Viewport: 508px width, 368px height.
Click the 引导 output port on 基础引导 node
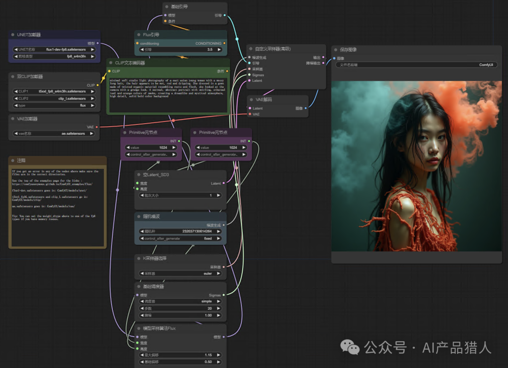click(x=225, y=15)
